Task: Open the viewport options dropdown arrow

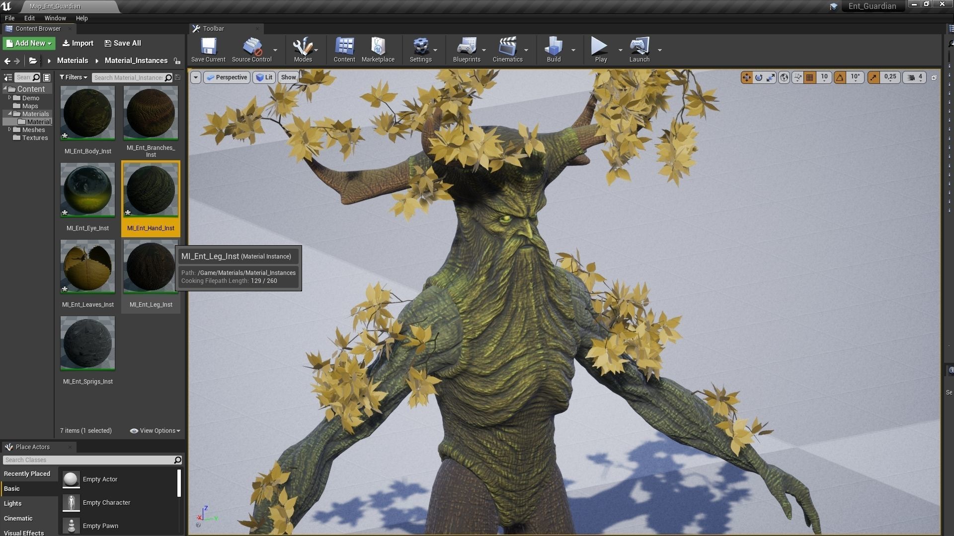Action: coord(196,77)
